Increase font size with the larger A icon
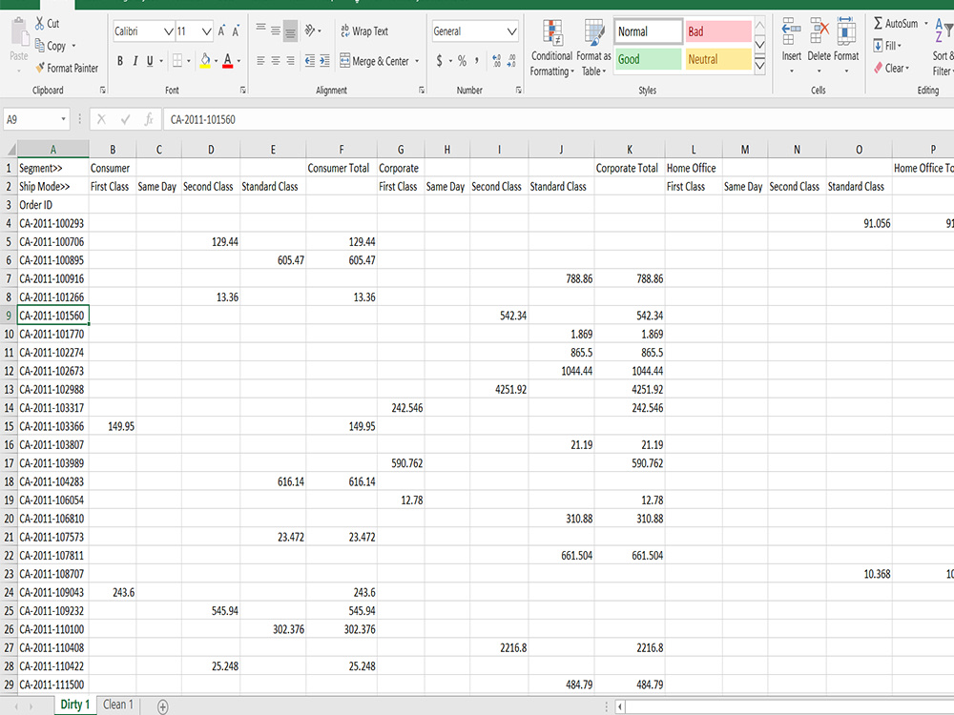Screen dimensions: 954x715 (221, 31)
